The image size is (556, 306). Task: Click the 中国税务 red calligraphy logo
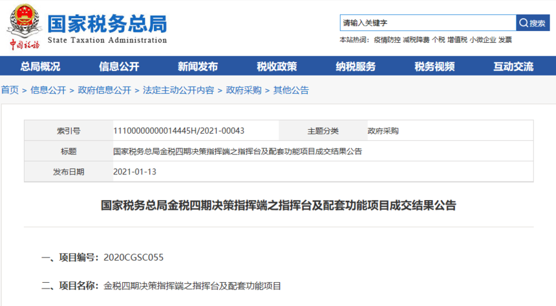click(24, 45)
